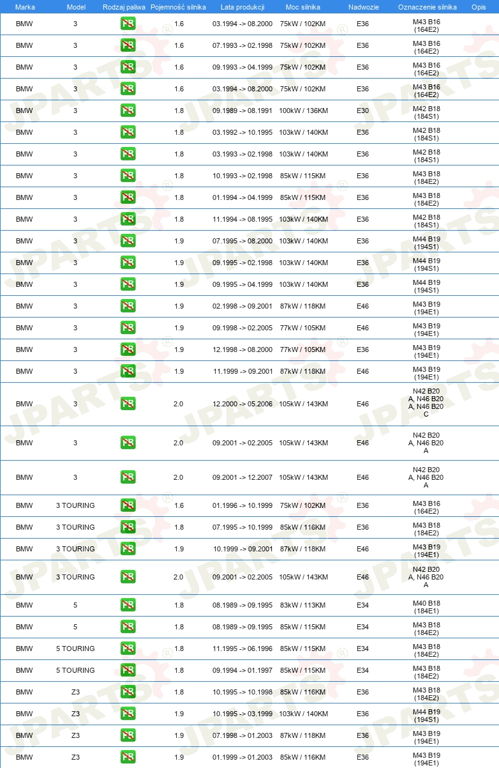
Task: Select fuel icon in row 03.1992 -> 10.1995
Action: [x=128, y=133]
